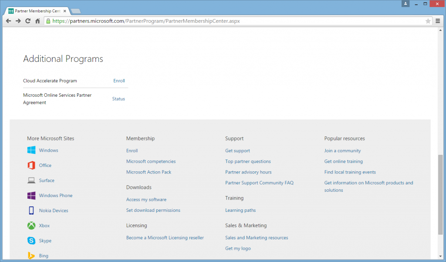The image size is (446, 262).
Task: Open the Office site link
Action: point(45,166)
